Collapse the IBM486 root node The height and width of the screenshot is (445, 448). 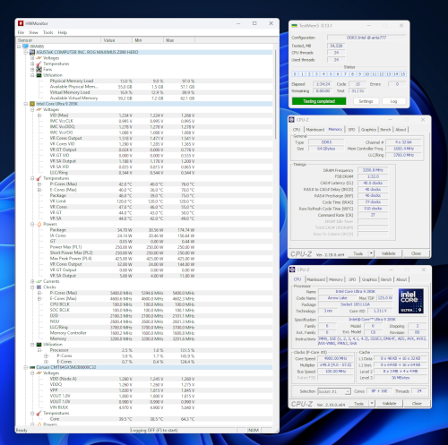[19, 47]
